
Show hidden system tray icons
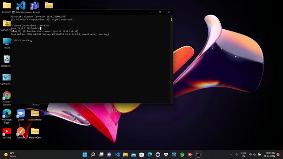pos(231,155)
